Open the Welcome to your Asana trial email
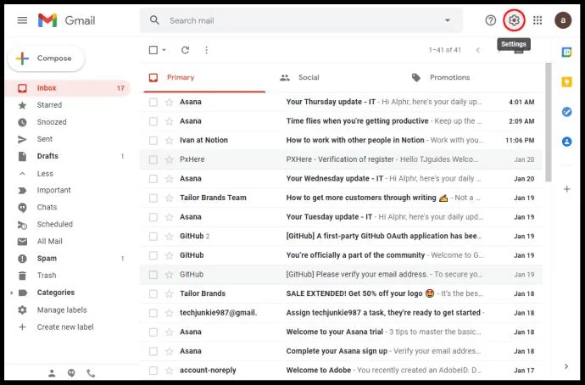Image resolution: width=585 pixels, height=385 pixels. [341, 332]
